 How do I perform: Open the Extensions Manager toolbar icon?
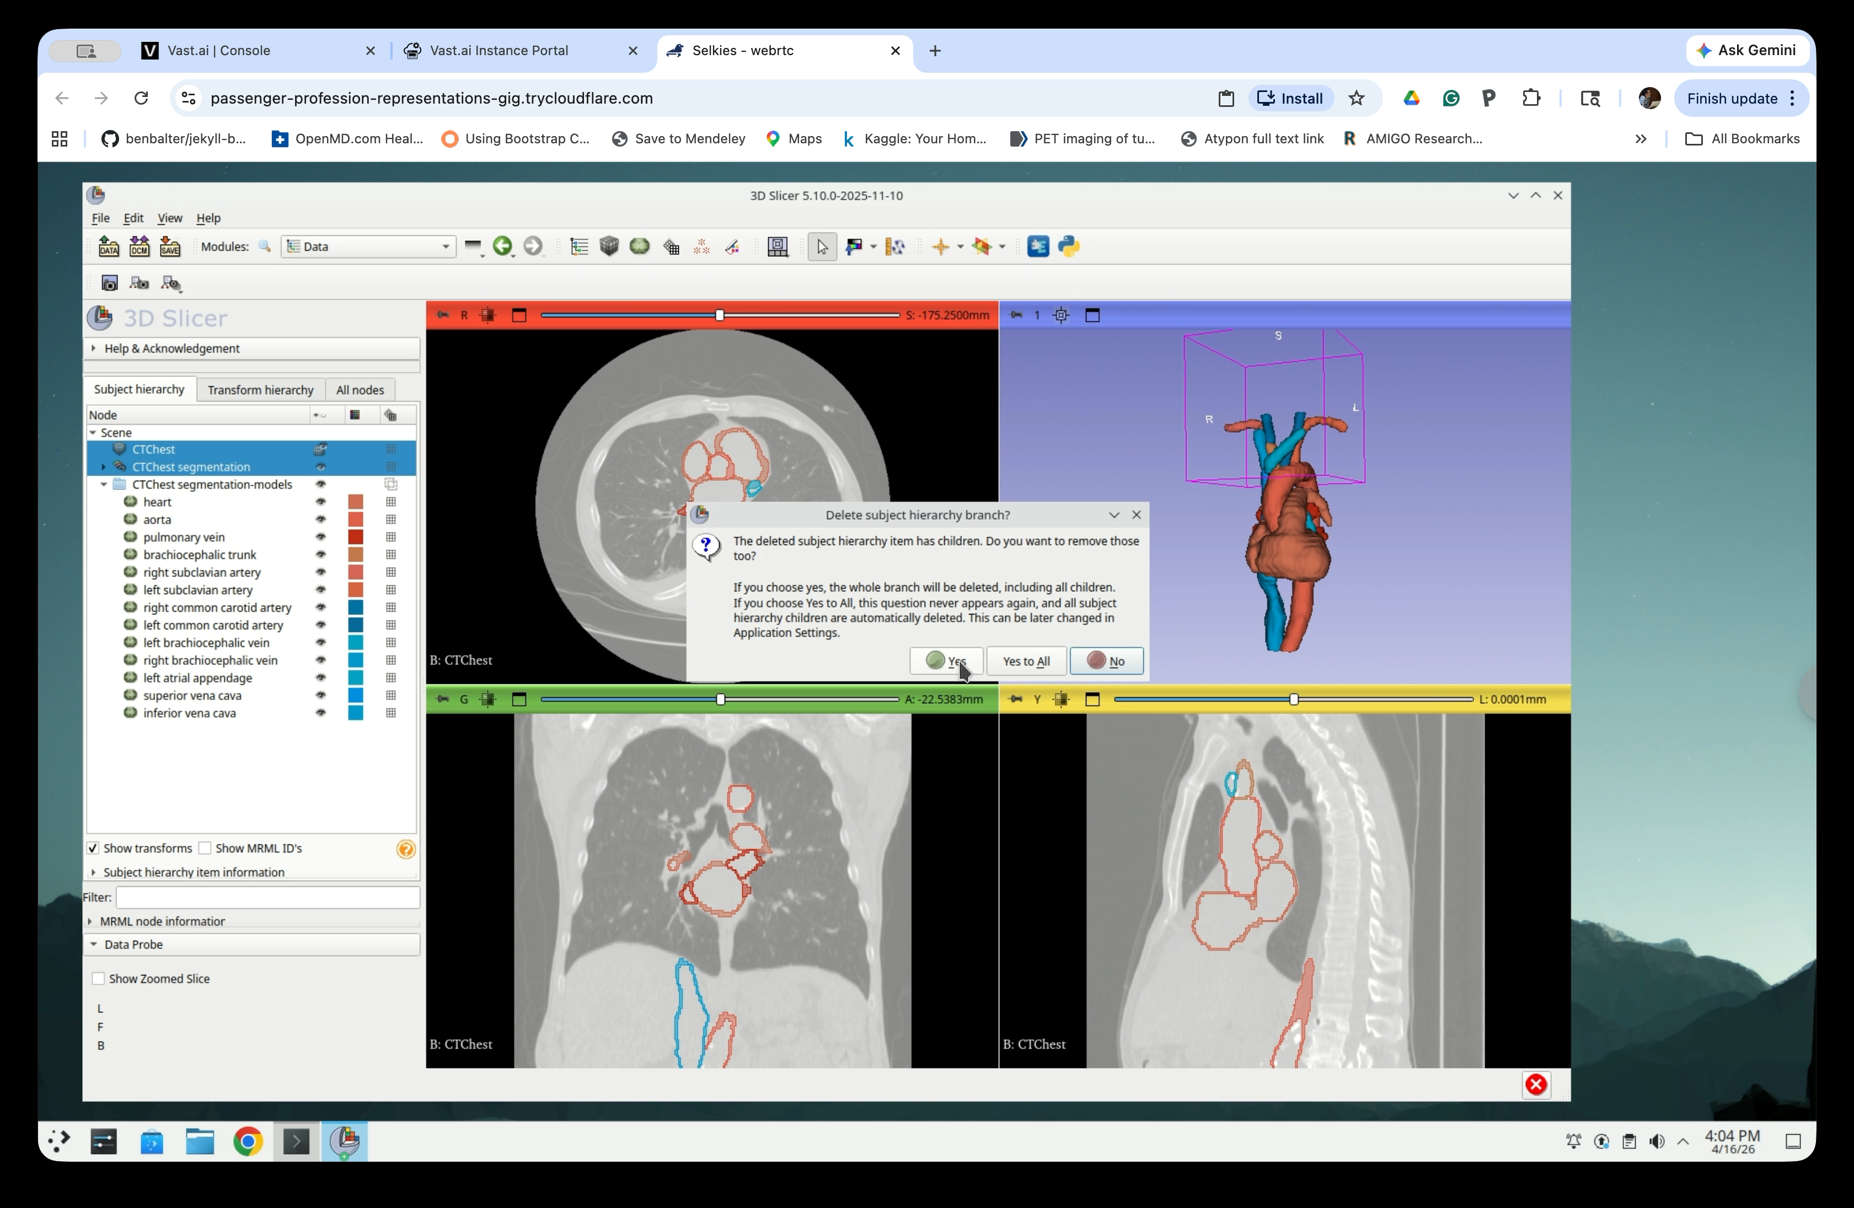pos(1038,247)
